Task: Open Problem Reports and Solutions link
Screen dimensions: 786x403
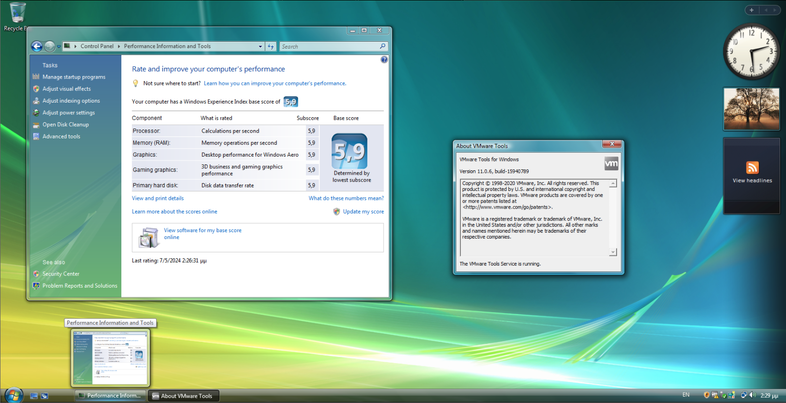Action: click(80, 286)
